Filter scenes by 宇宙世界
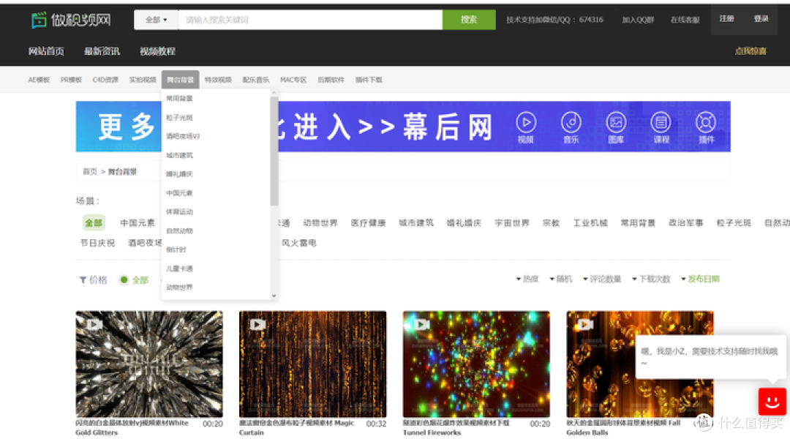790x439 pixels. pyautogui.click(x=512, y=222)
